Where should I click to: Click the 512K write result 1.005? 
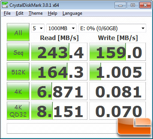[118, 71]
